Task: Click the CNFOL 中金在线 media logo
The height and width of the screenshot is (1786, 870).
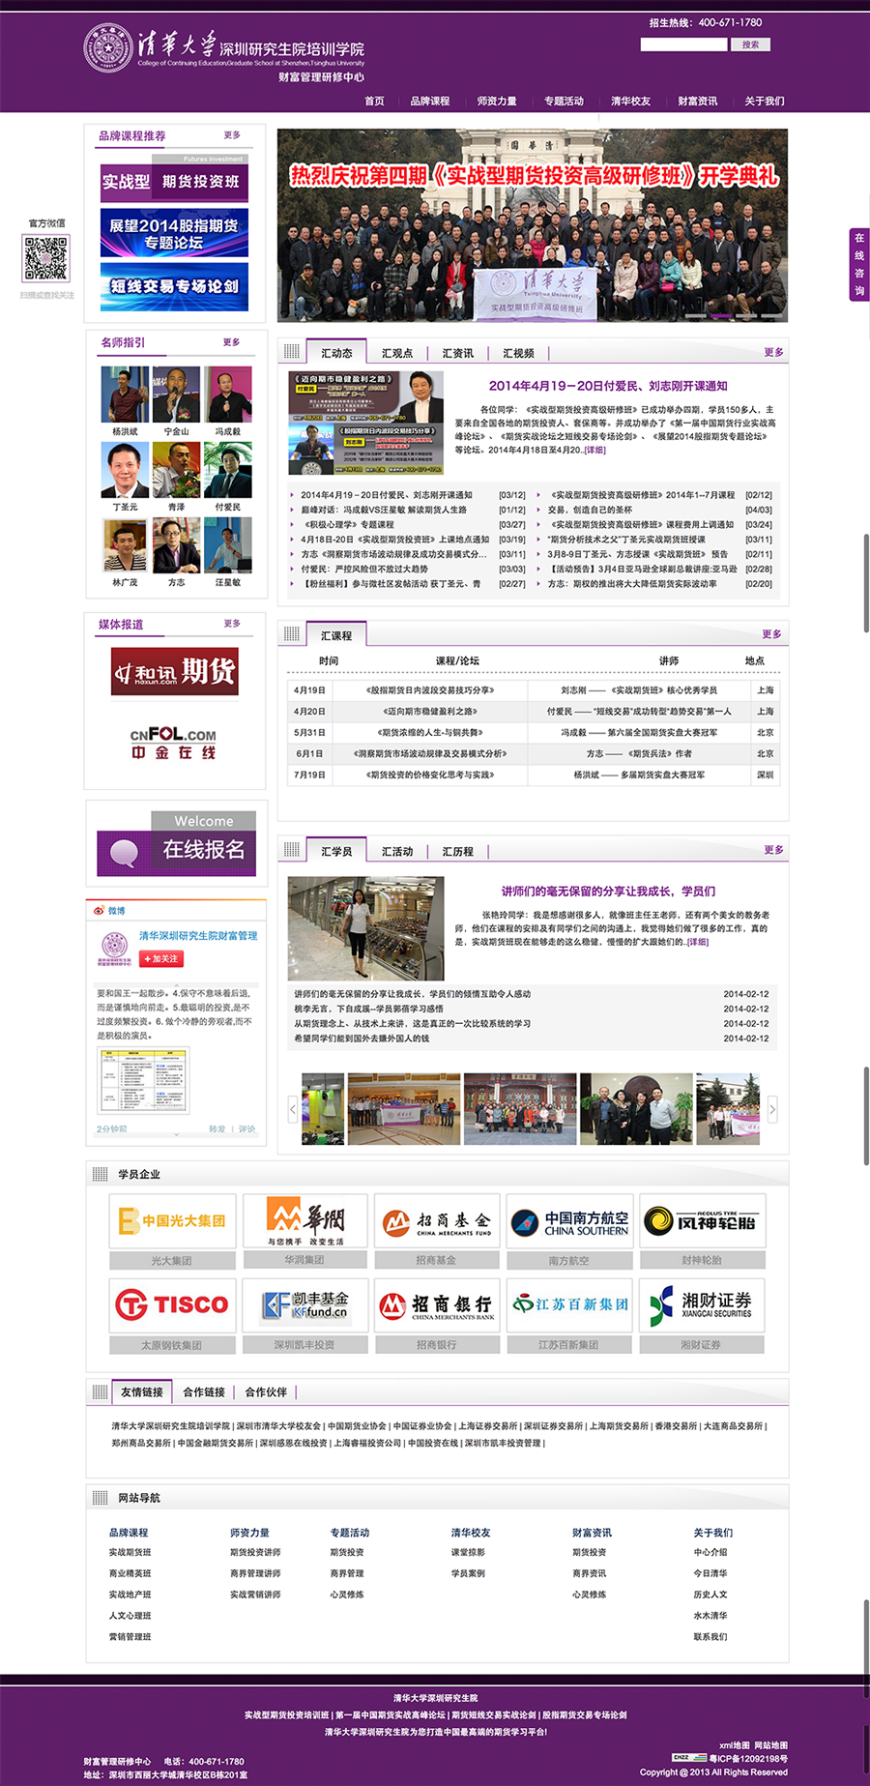Action: (174, 744)
